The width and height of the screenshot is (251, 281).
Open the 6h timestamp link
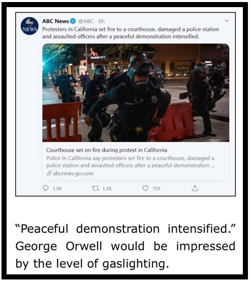[102, 21]
